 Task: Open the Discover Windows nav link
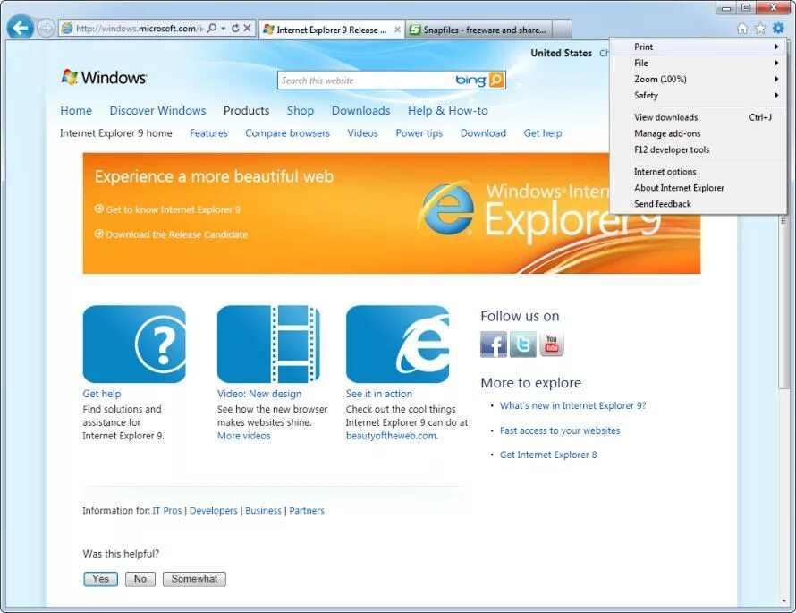pyautogui.click(x=158, y=111)
